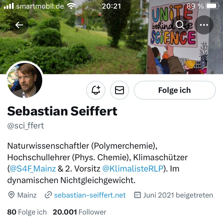Visit sebastian-seiffert.net website link
Screen dimensions: 223x224
pos(90,195)
